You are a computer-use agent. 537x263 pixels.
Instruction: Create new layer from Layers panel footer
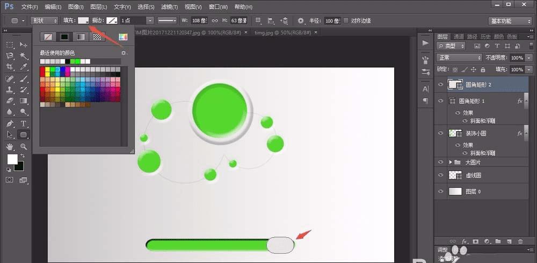pyautogui.click(x=509, y=241)
